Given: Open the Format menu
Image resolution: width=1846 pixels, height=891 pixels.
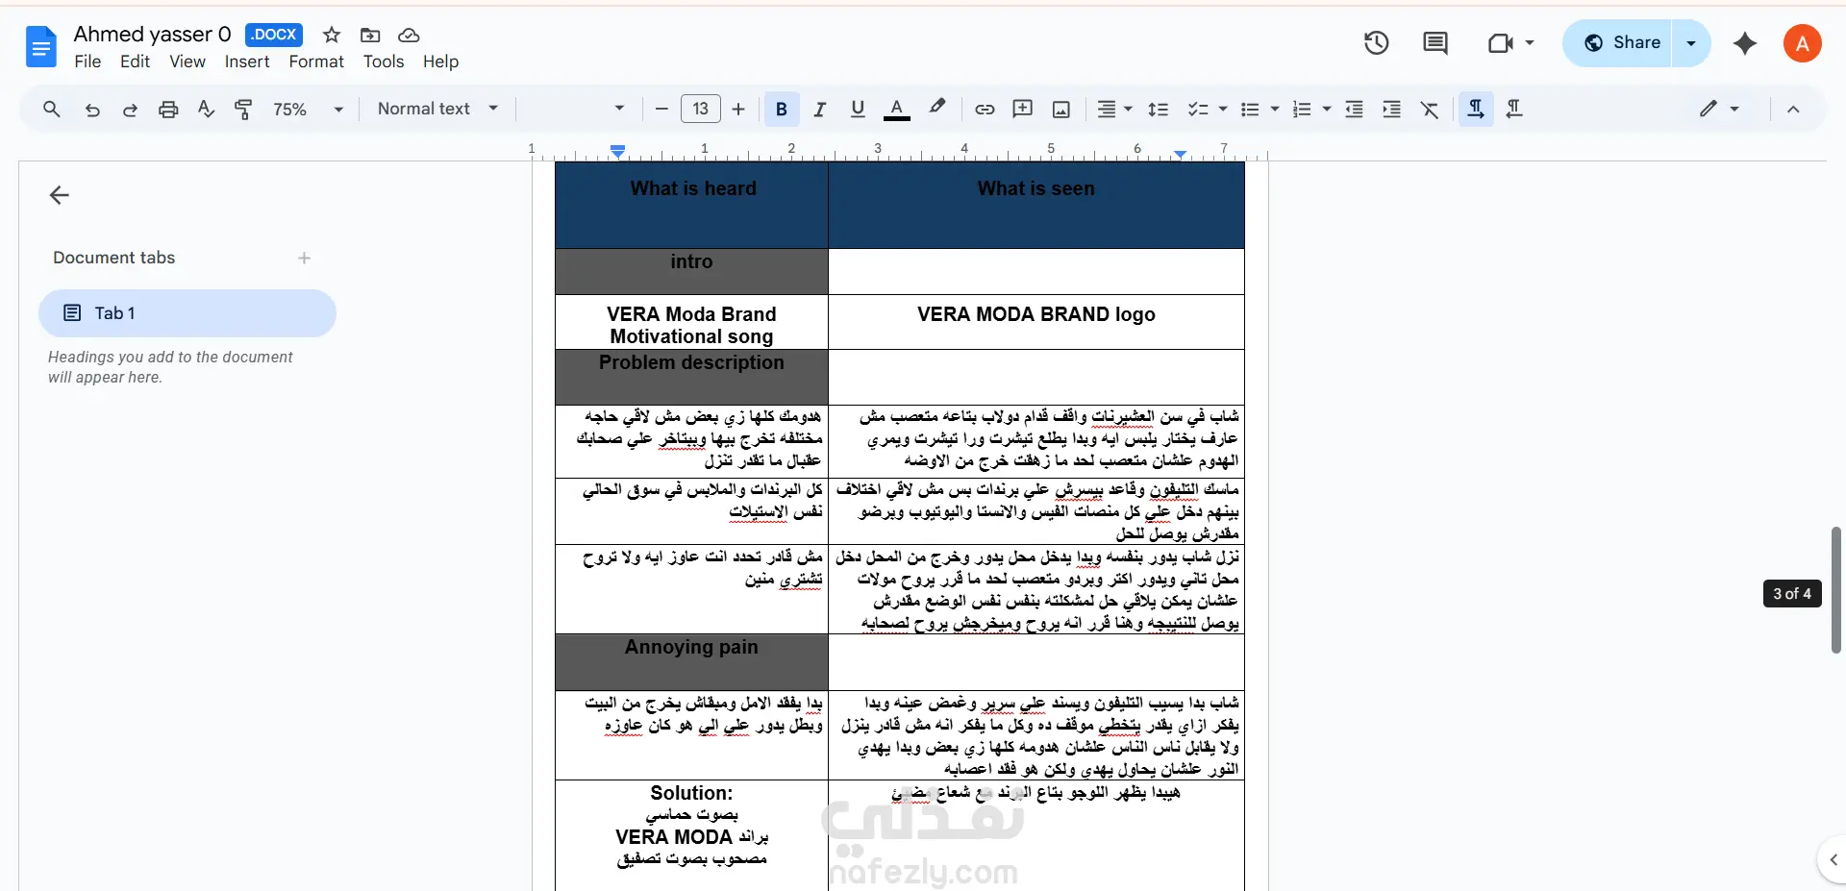Looking at the screenshot, I should coord(316,62).
